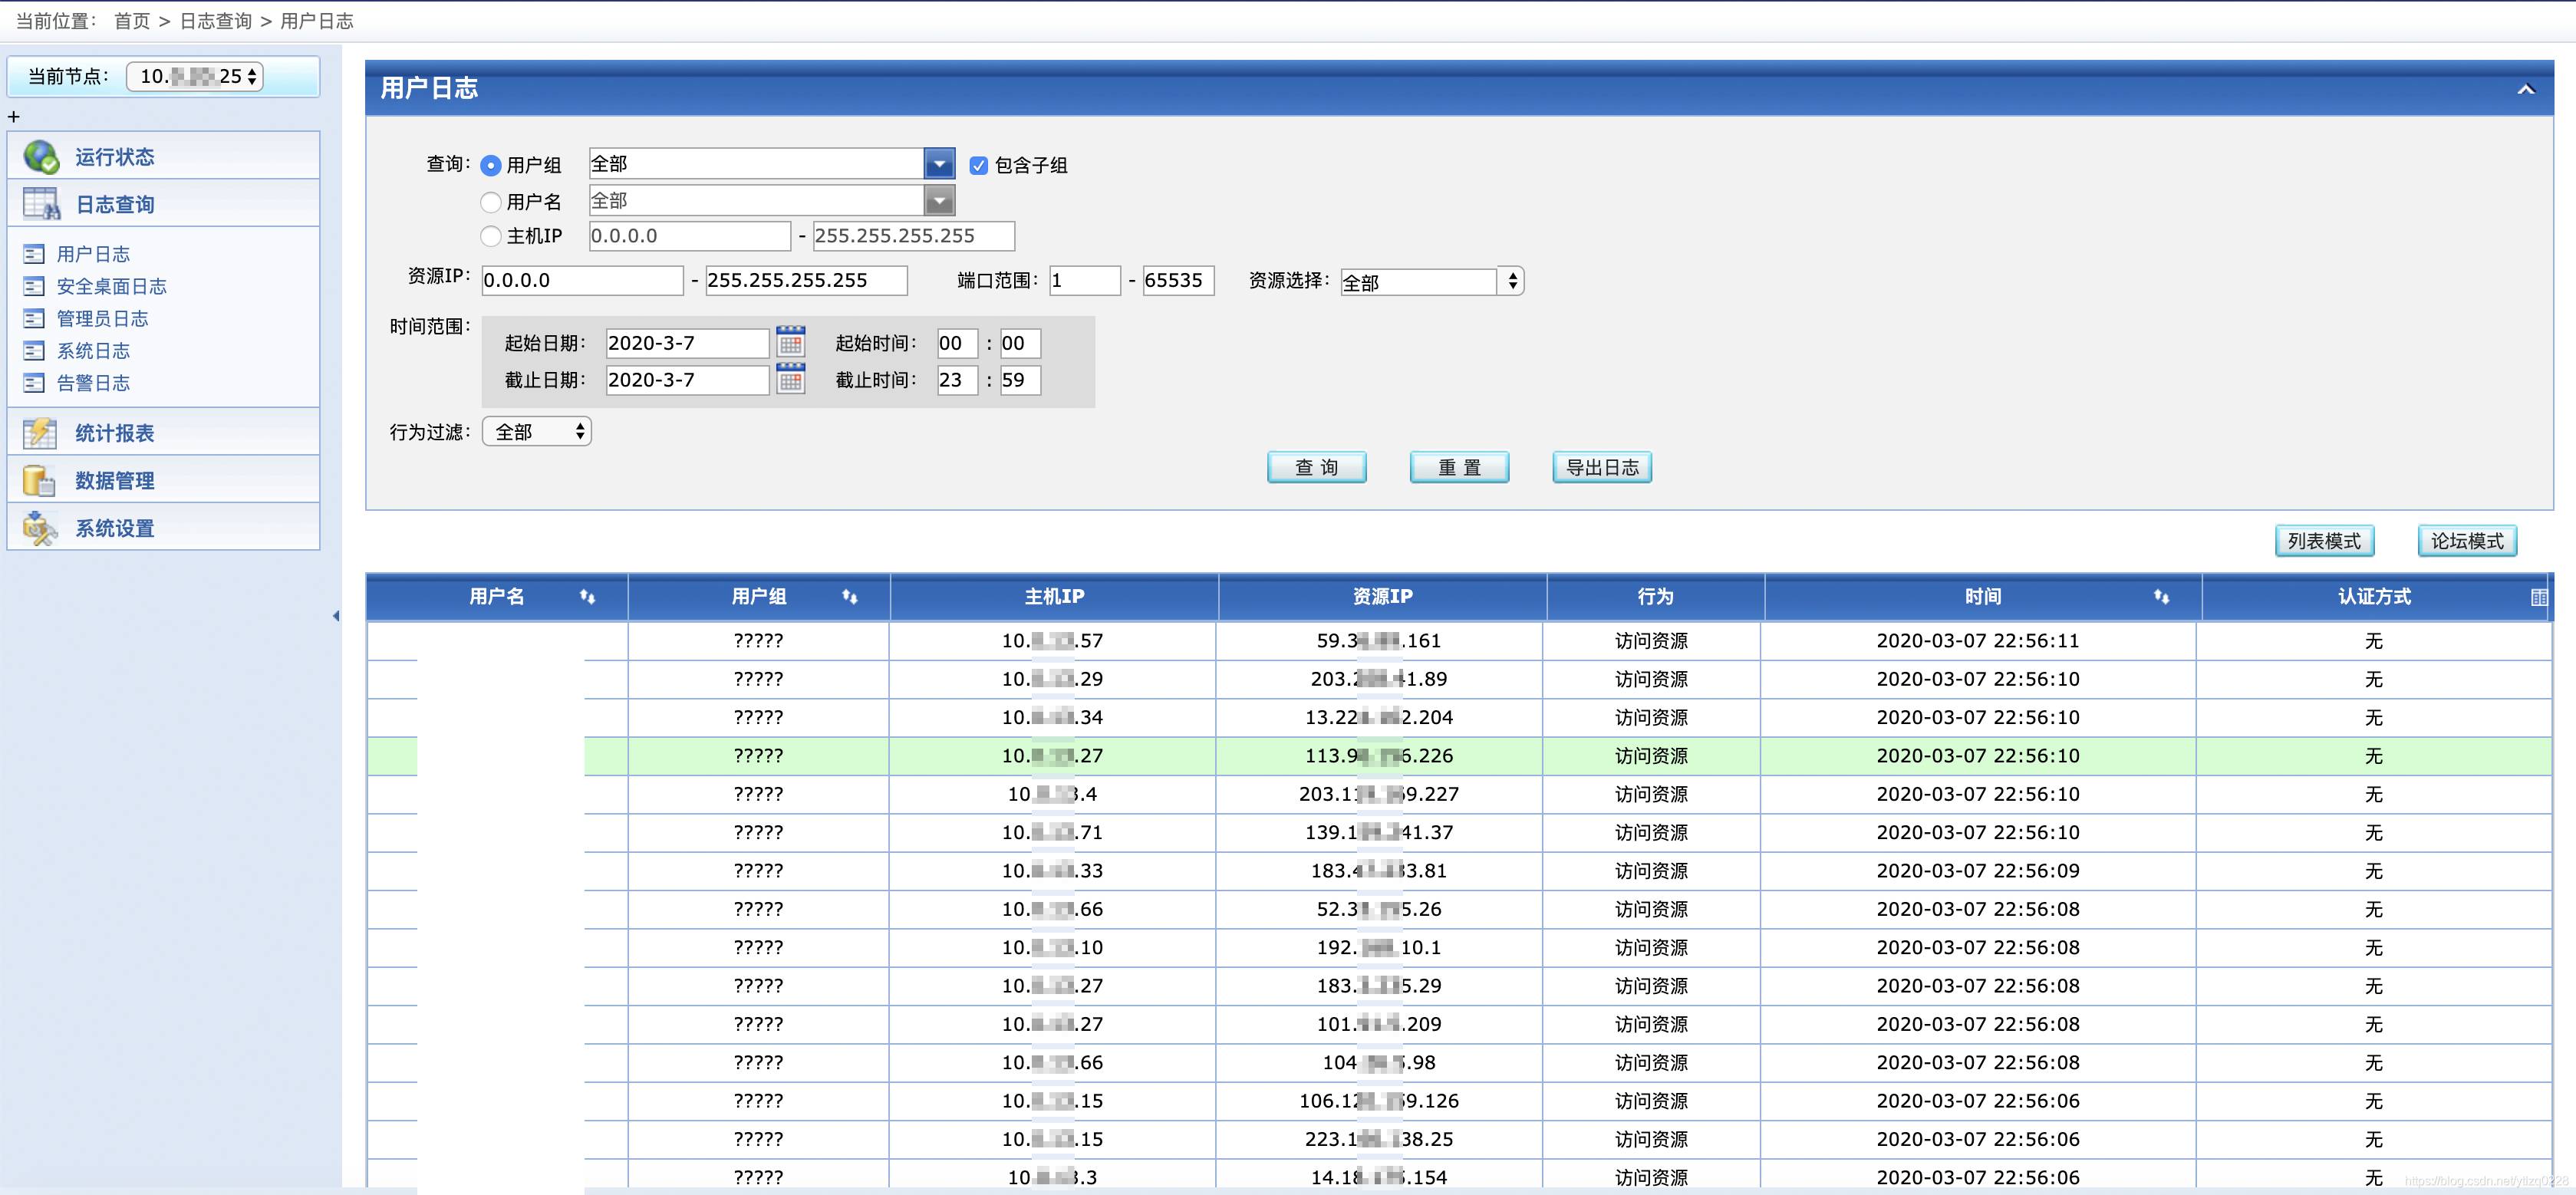This screenshot has width=2576, height=1195.
Task: Click the 用户日志 list icon in sidebar
Action: tap(34, 254)
